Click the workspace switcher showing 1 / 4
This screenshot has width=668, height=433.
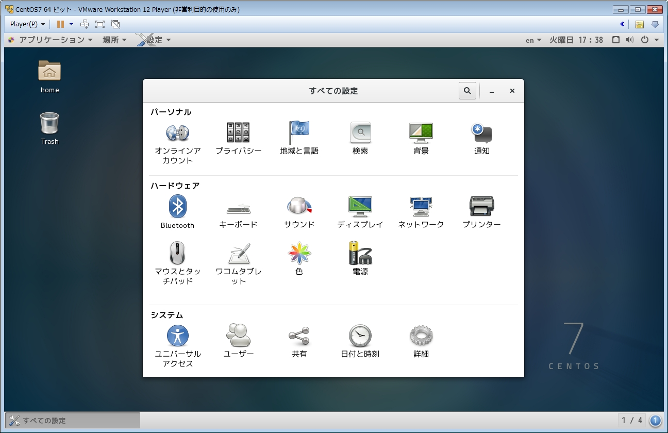point(631,420)
